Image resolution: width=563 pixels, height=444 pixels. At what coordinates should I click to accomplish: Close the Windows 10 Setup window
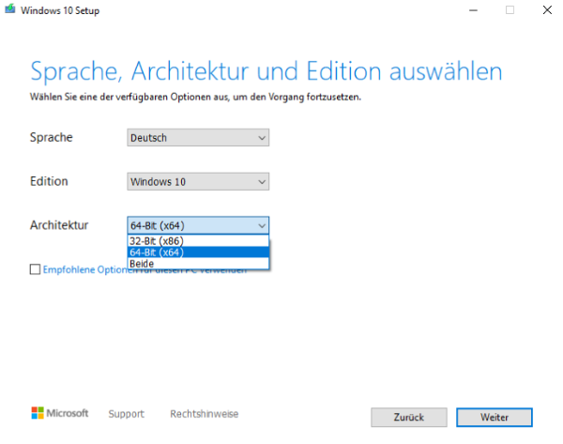[546, 10]
